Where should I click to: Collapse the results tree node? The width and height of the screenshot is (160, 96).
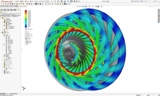pos(1,33)
